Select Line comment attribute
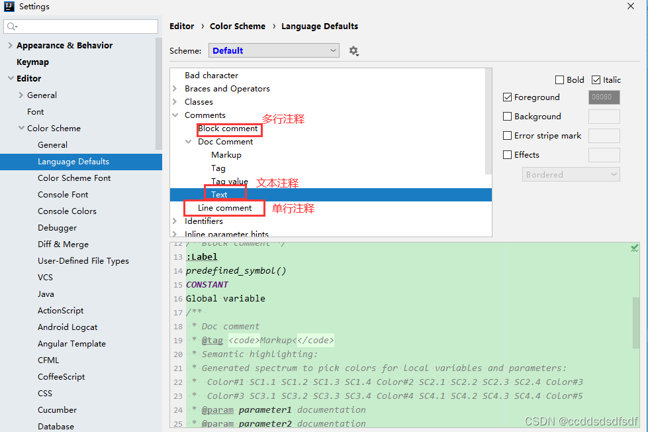The height and width of the screenshot is (432, 648). pos(225,208)
